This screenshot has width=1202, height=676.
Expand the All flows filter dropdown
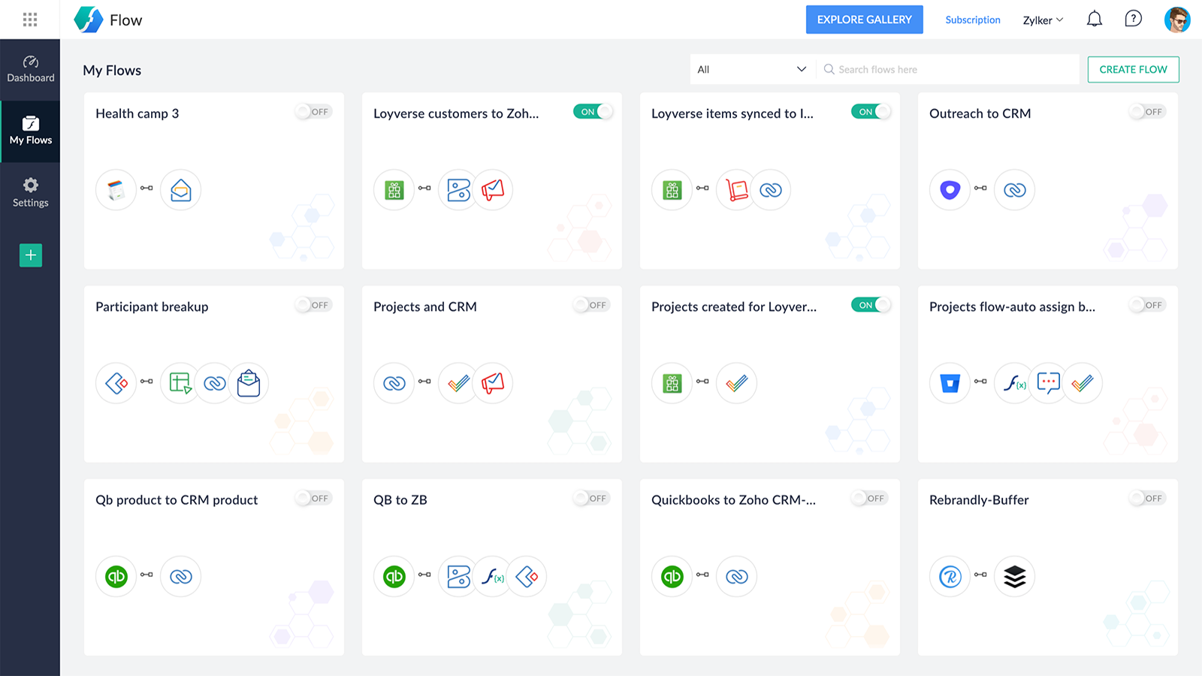pos(752,69)
